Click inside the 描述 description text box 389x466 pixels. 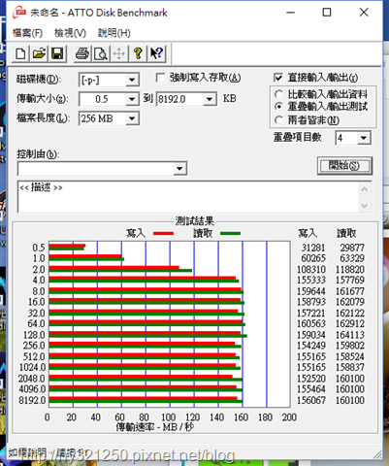[x=188, y=197]
